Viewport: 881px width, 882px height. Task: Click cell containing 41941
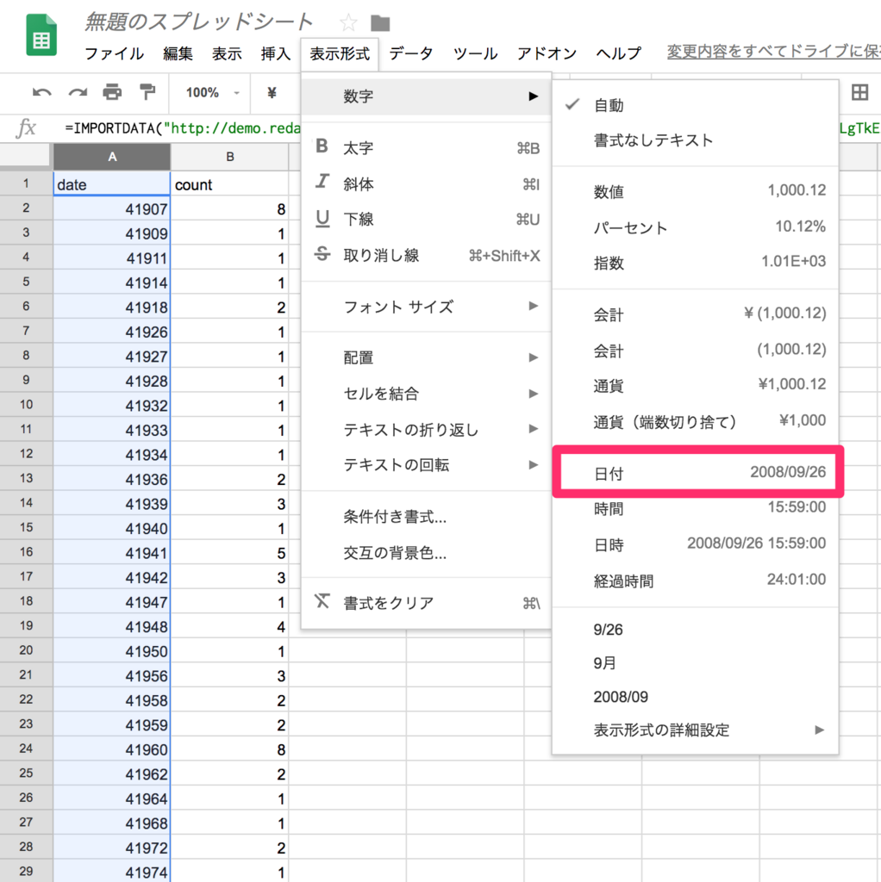click(x=112, y=553)
